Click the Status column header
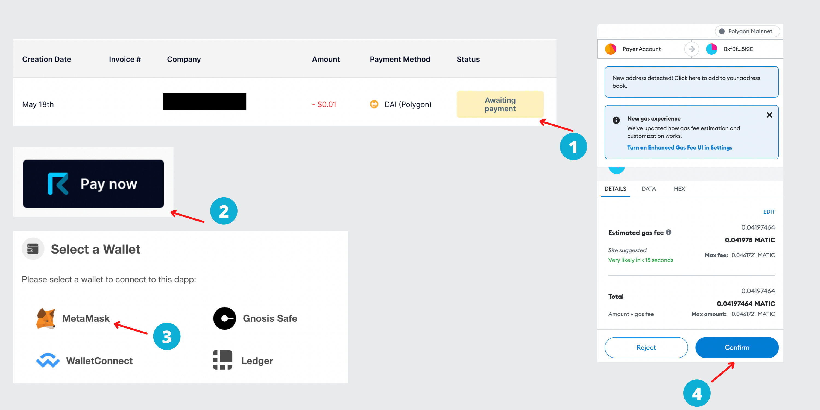 coord(468,59)
